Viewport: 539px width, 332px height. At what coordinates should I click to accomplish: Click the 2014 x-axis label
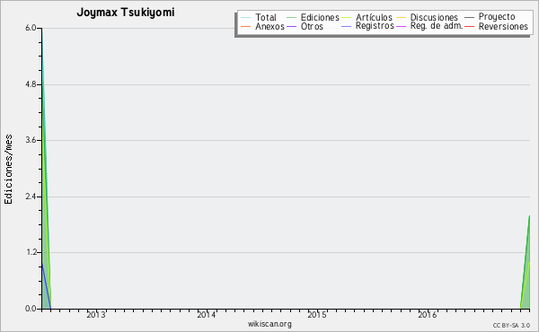point(207,315)
